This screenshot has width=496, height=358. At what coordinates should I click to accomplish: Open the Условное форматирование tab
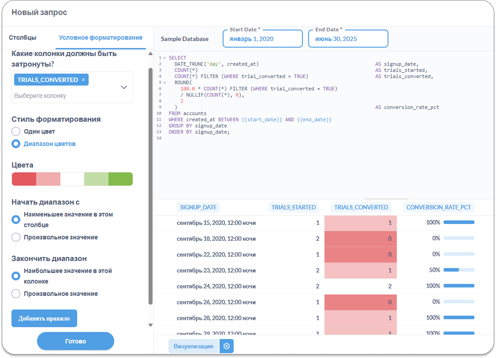click(101, 38)
